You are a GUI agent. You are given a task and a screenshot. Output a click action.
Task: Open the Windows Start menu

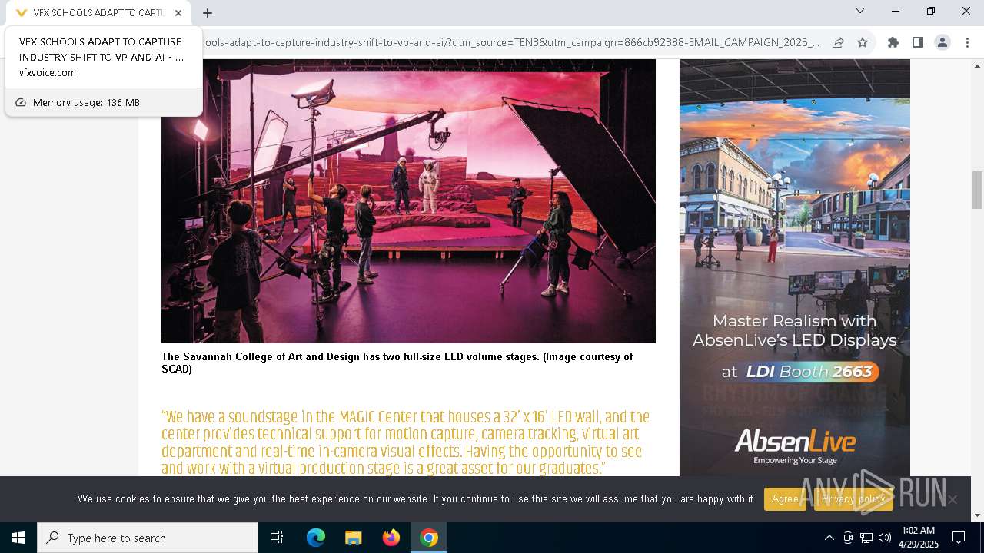tap(18, 538)
